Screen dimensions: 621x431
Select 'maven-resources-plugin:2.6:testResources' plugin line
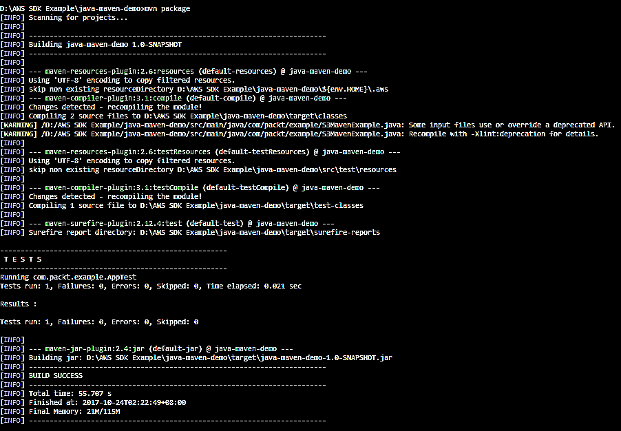click(200, 151)
